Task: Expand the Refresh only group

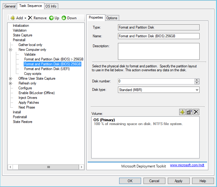Action: pyautogui.click(x=11, y=84)
